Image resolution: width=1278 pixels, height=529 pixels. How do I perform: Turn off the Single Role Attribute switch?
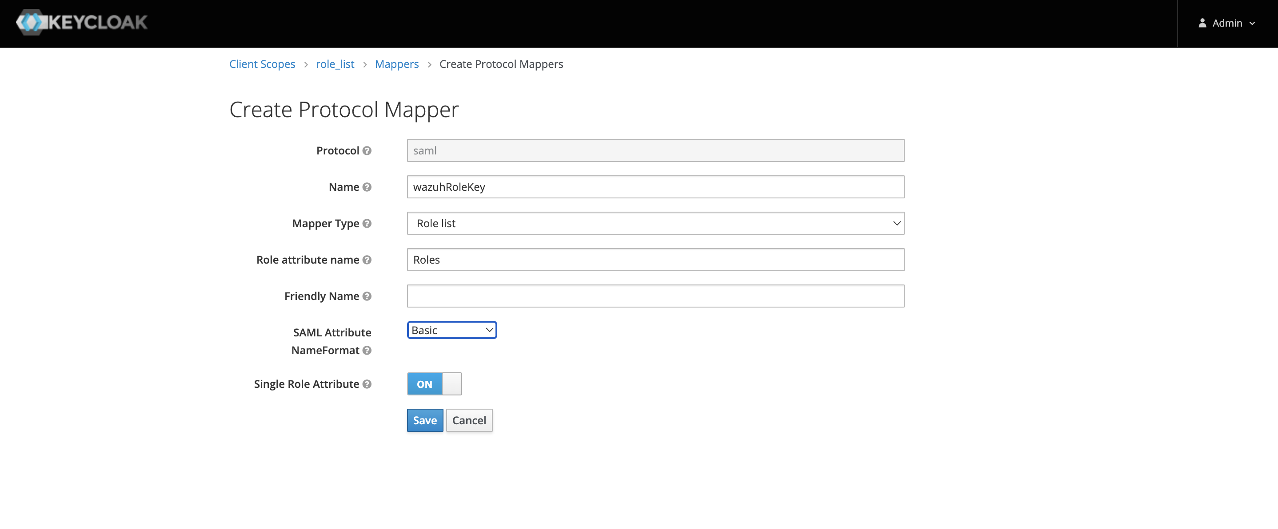click(x=434, y=384)
